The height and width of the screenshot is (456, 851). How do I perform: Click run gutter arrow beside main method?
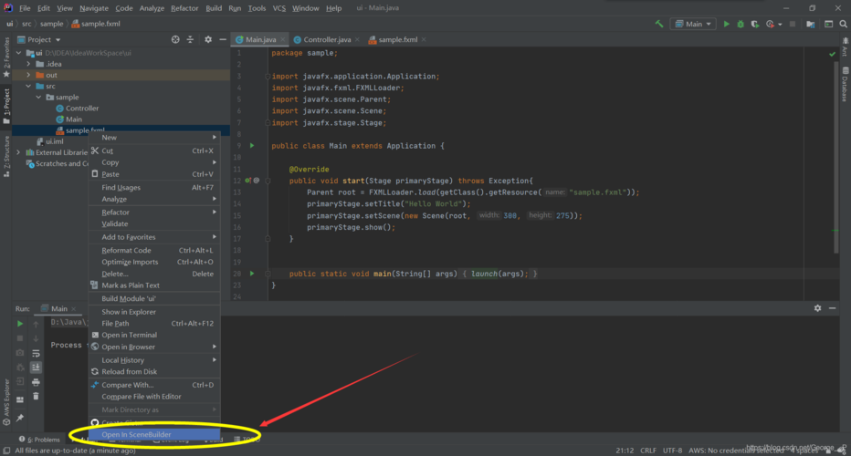pyautogui.click(x=252, y=274)
